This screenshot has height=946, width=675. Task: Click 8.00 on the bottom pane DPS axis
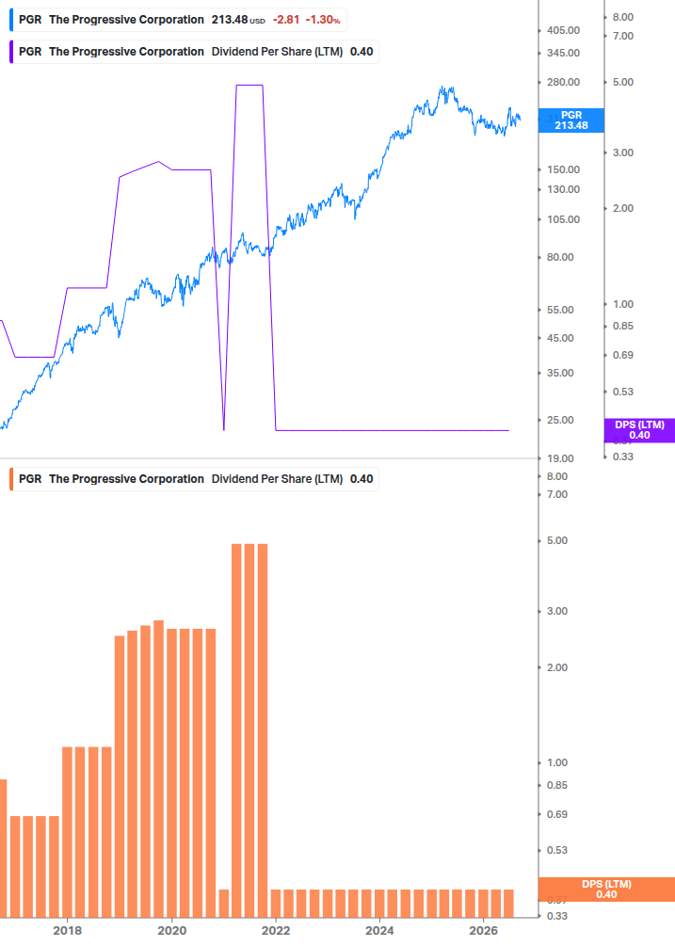click(x=557, y=476)
